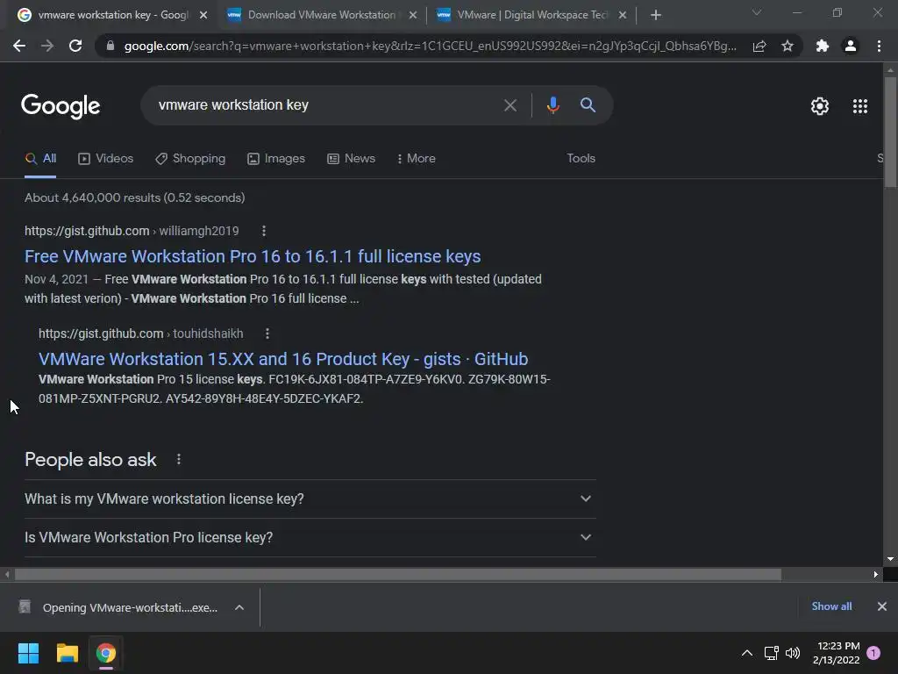Open the taskbar clock and date
This screenshot has width=898, height=674.
[836, 653]
